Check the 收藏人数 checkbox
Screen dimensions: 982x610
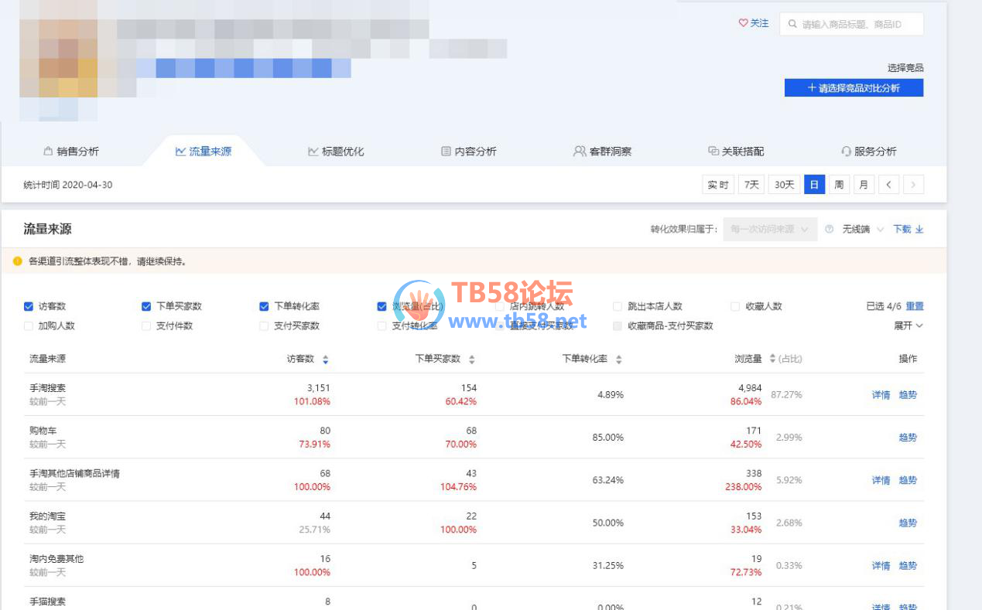coord(736,306)
